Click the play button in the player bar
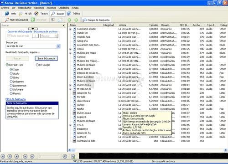 tap(3, 156)
